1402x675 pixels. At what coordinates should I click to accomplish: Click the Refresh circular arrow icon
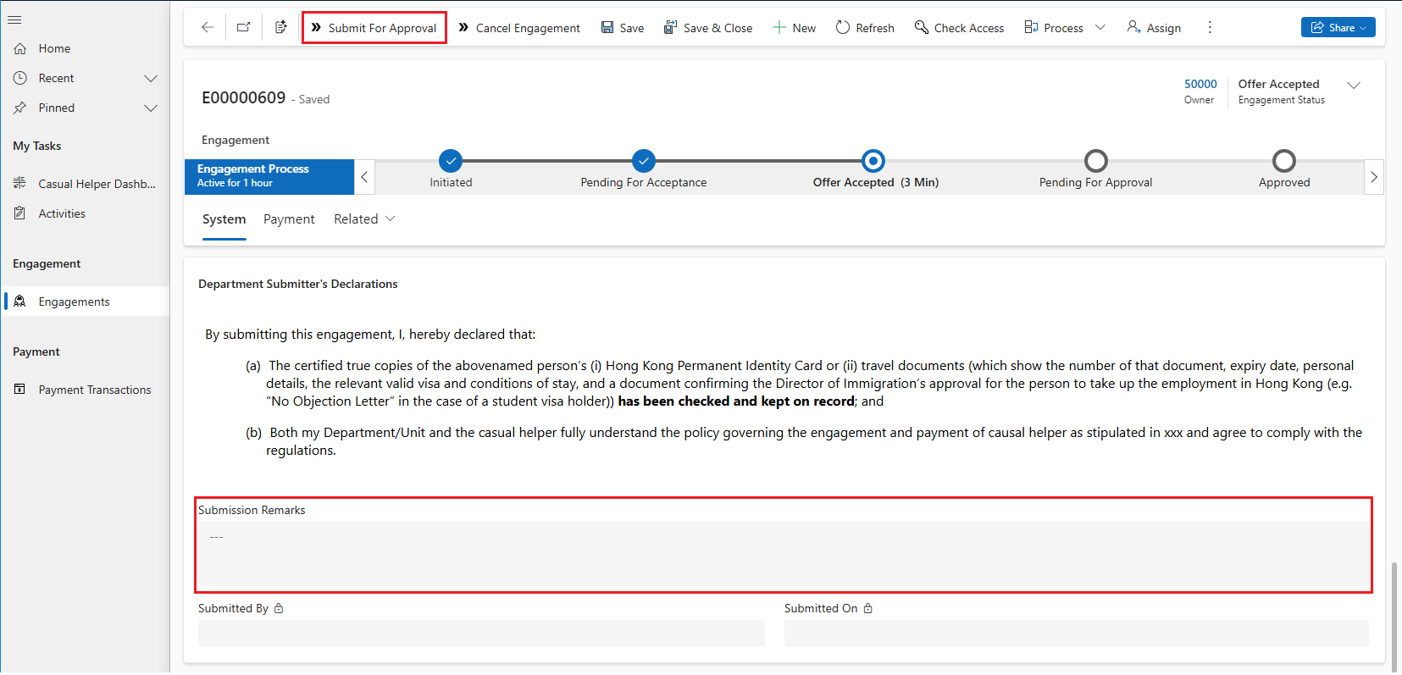[x=843, y=28]
